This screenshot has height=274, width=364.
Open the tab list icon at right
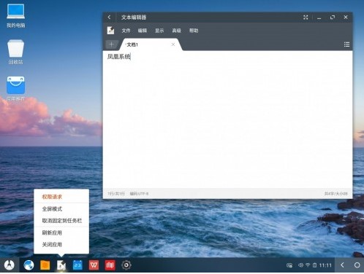click(346, 44)
